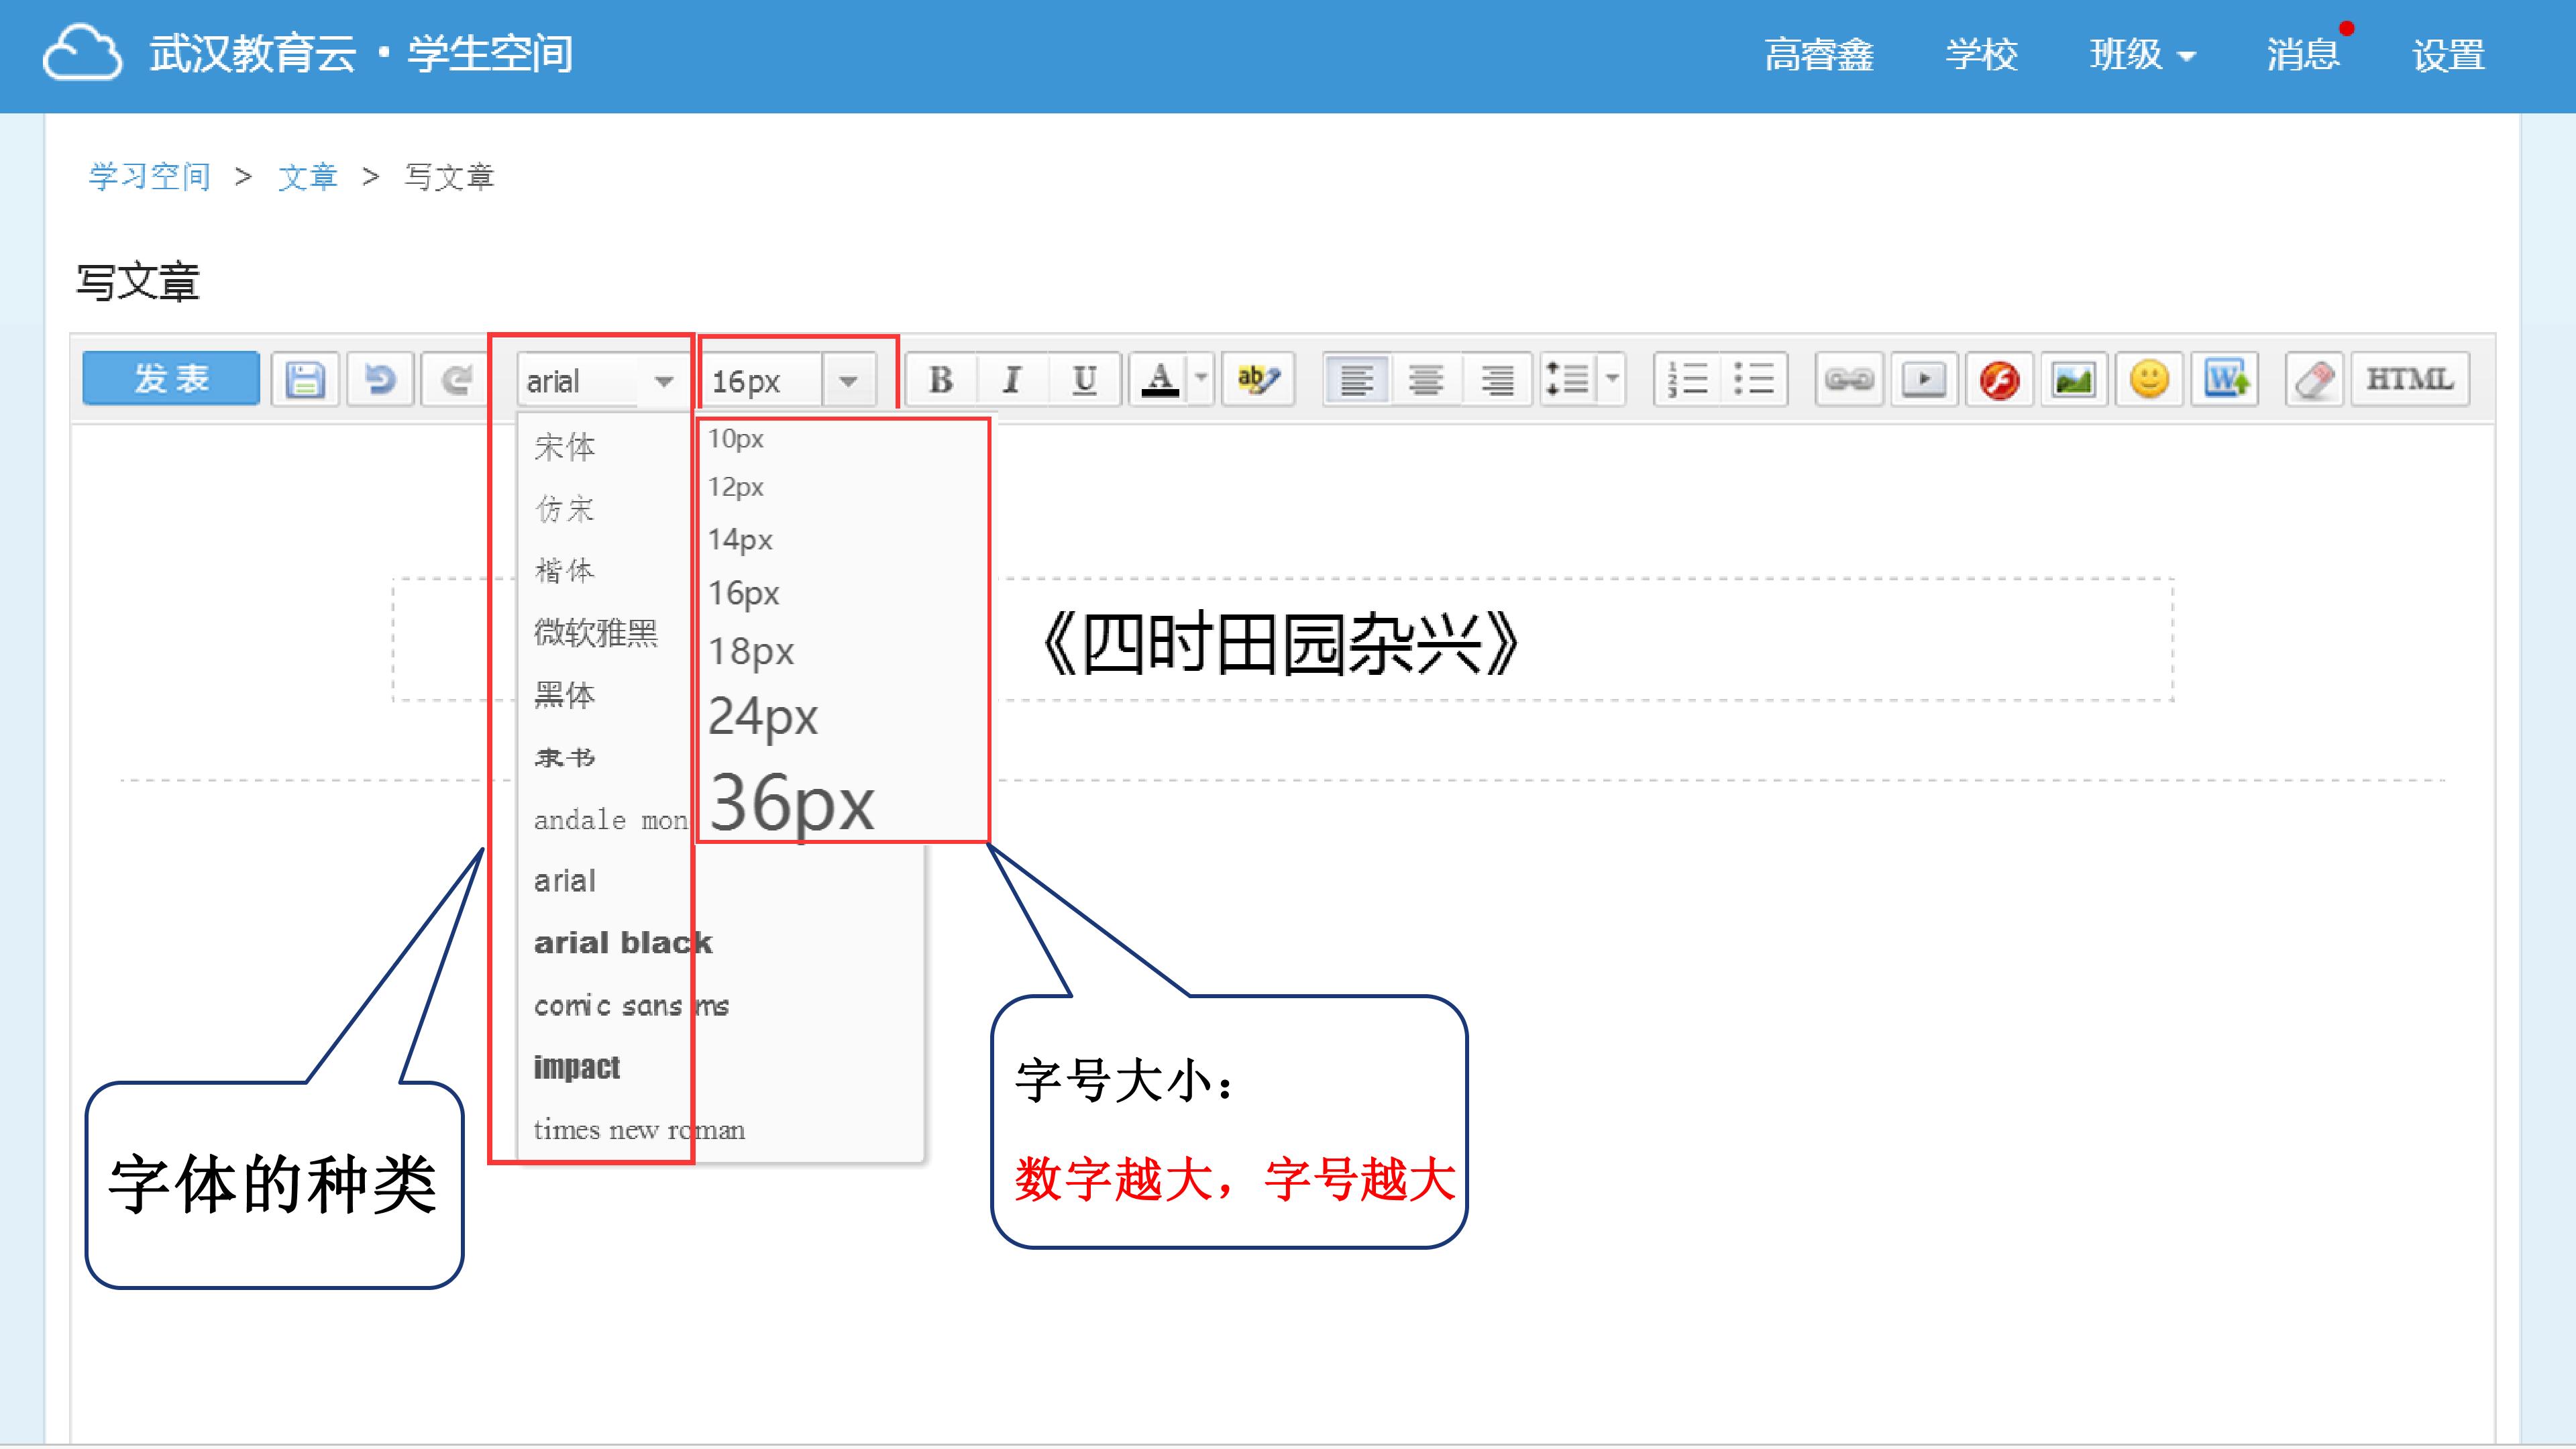The height and width of the screenshot is (1449, 2576).
Task: Toggle italic text style
Action: 1012,380
